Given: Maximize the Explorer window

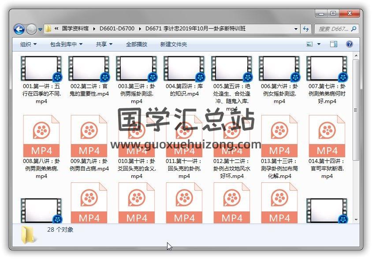Looking at the screenshot, I should pos(333,14).
